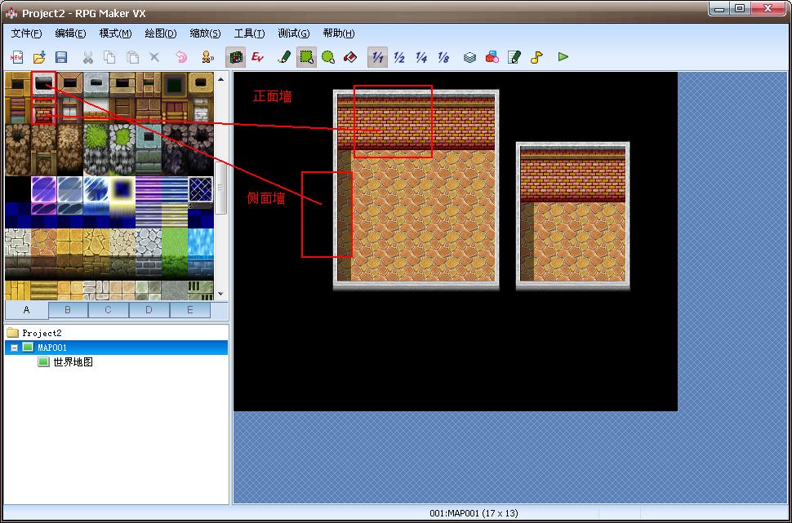Click the Paste clipboard icon
Viewport: 792px width, 523px height.
[131, 57]
